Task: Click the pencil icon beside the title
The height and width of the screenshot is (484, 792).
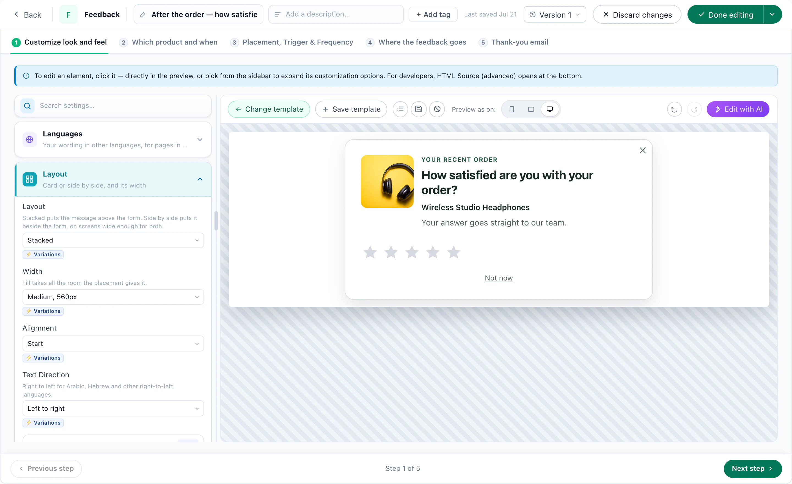Action: [143, 15]
